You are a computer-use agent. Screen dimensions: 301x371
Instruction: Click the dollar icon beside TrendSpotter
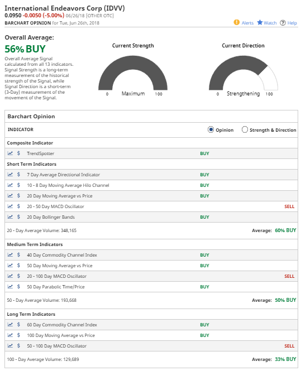[18, 153]
